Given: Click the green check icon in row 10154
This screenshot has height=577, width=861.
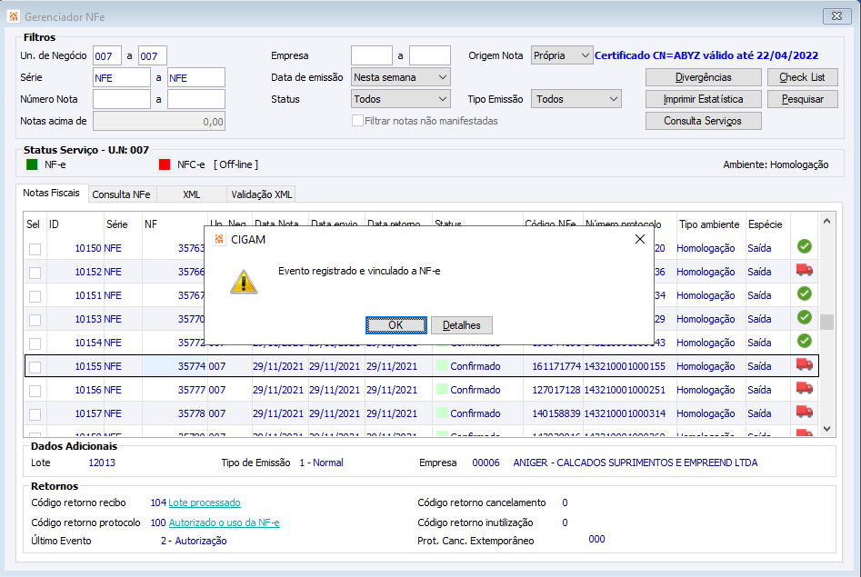Looking at the screenshot, I should [x=804, y=341].
